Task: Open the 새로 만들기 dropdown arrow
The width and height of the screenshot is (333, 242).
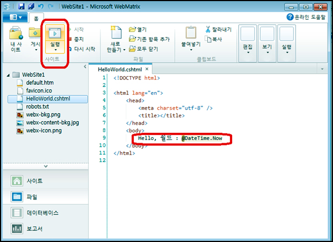Action: [x=125, y=50]
